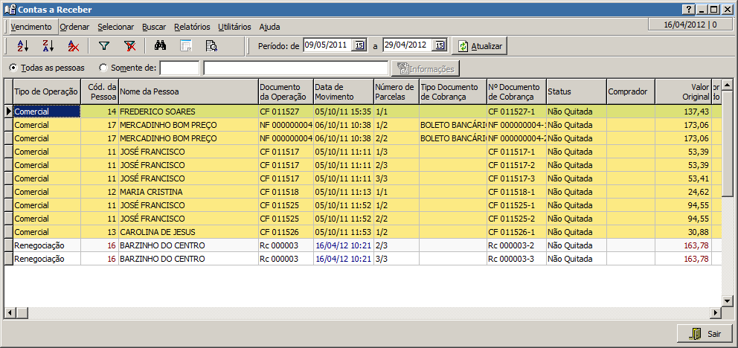Select the 'Todas as pessoas' radio button
The image size is (738, 348).
(x=13, y=68)
